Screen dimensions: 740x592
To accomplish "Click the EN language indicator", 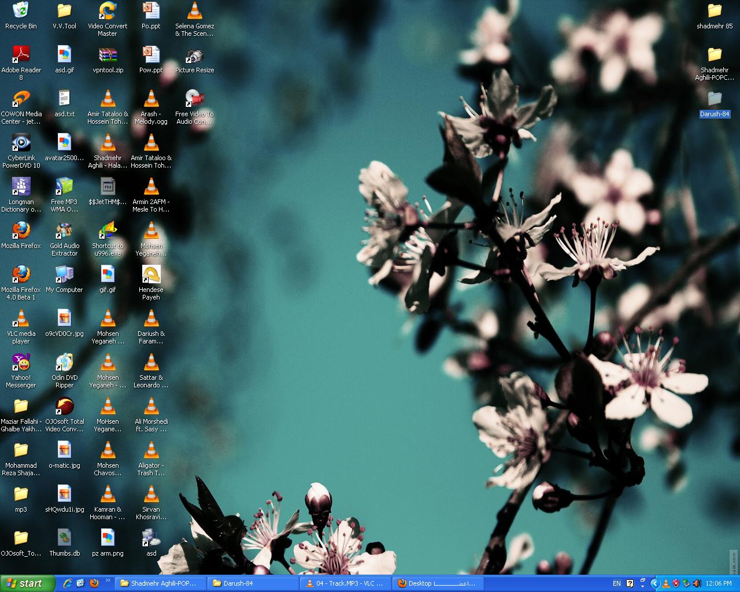I will click(617, 583).
